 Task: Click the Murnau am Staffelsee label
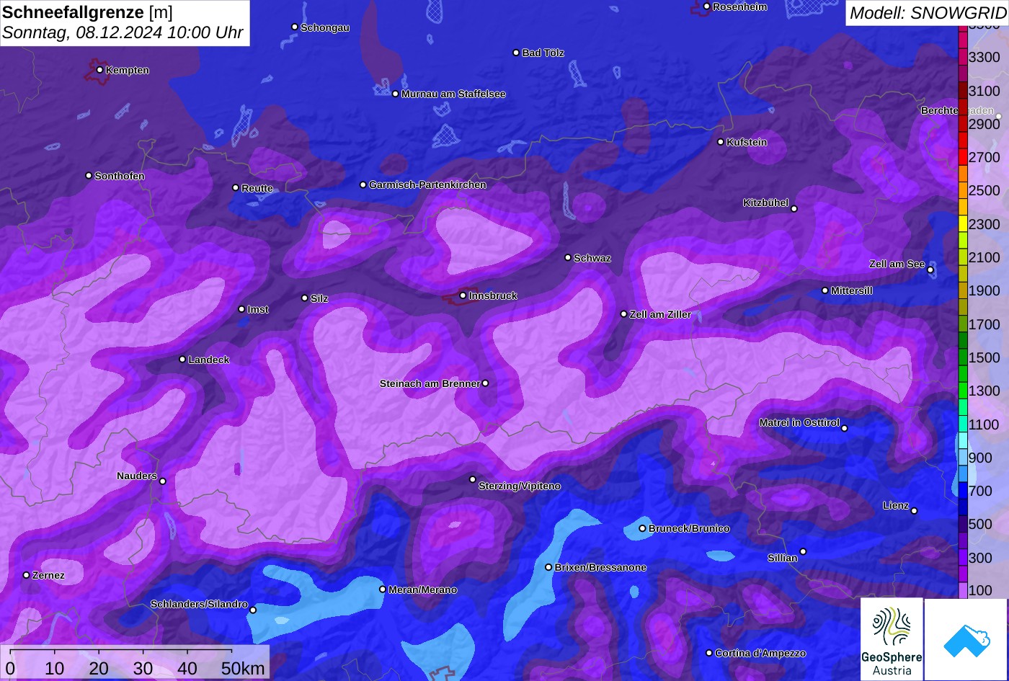[453, 94]
